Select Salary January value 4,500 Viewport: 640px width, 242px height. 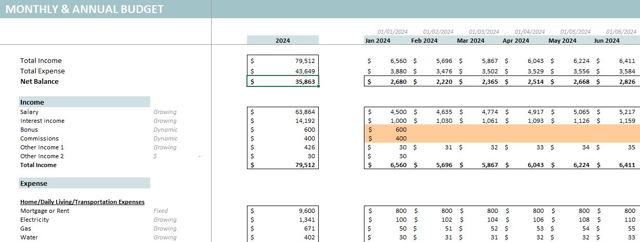[x=388, y=112]
